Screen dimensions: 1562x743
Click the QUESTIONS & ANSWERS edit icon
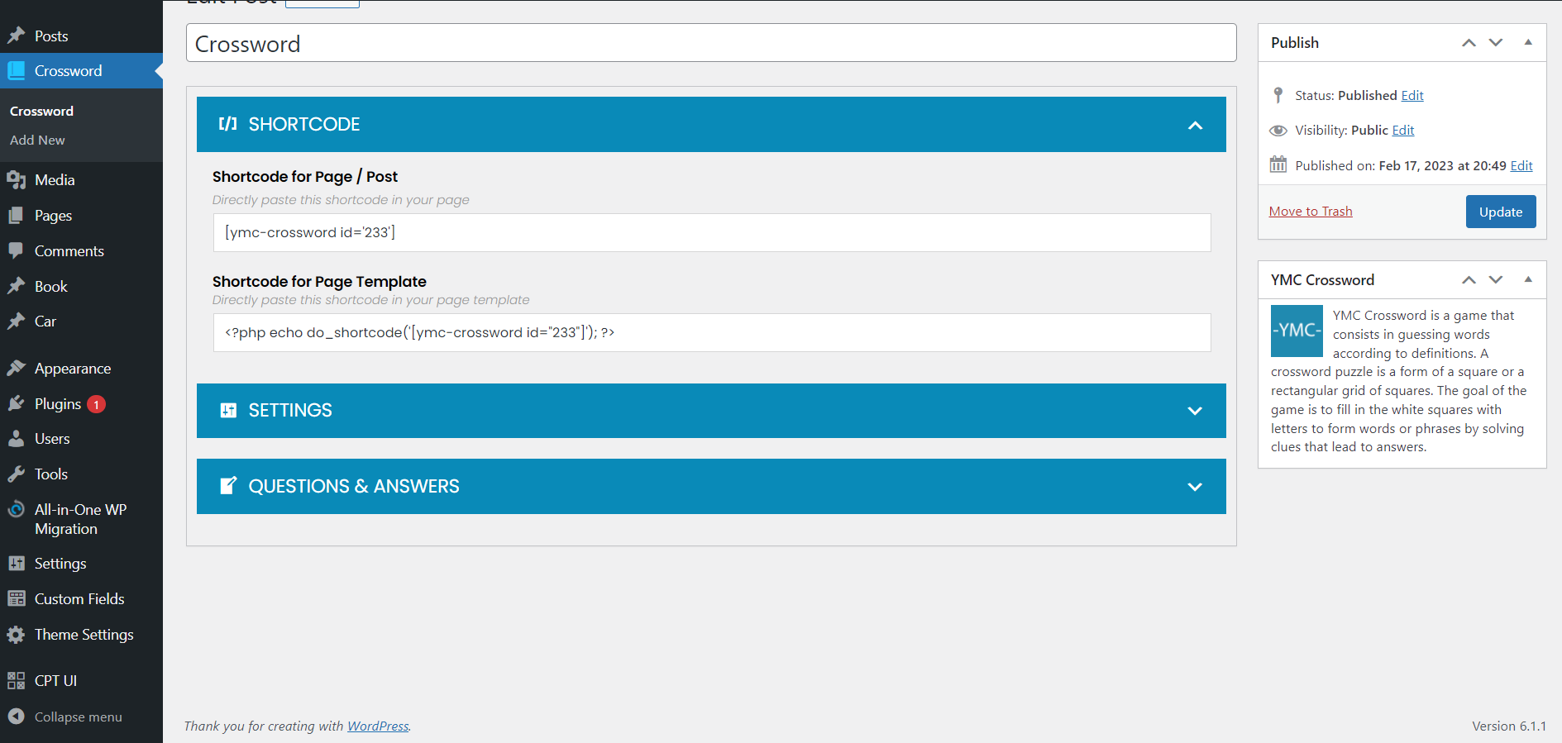(228, 486)
